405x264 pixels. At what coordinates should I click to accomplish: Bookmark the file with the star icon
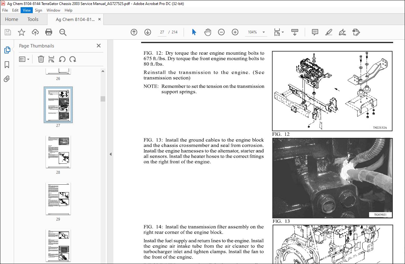coord(21,32)
